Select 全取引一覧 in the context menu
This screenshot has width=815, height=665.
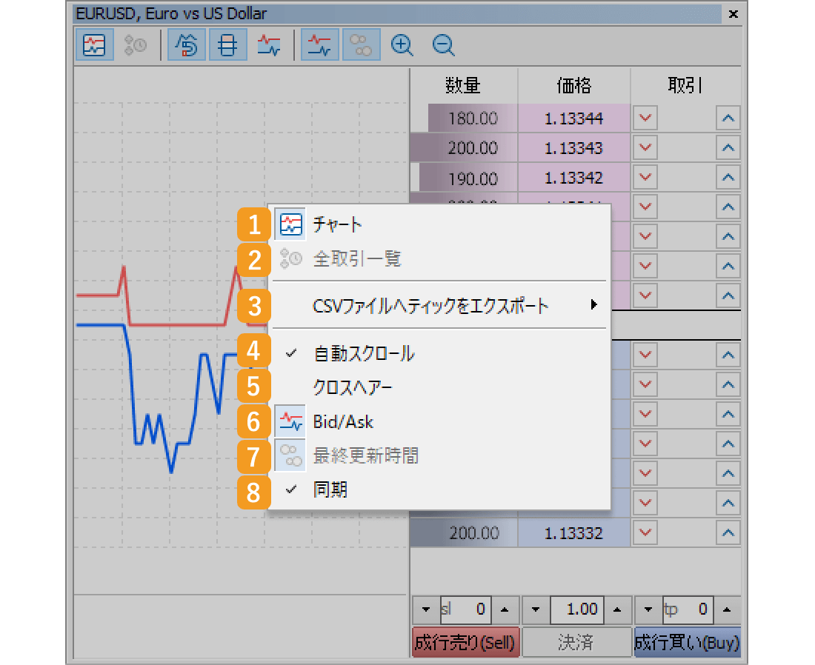point(439,258)
